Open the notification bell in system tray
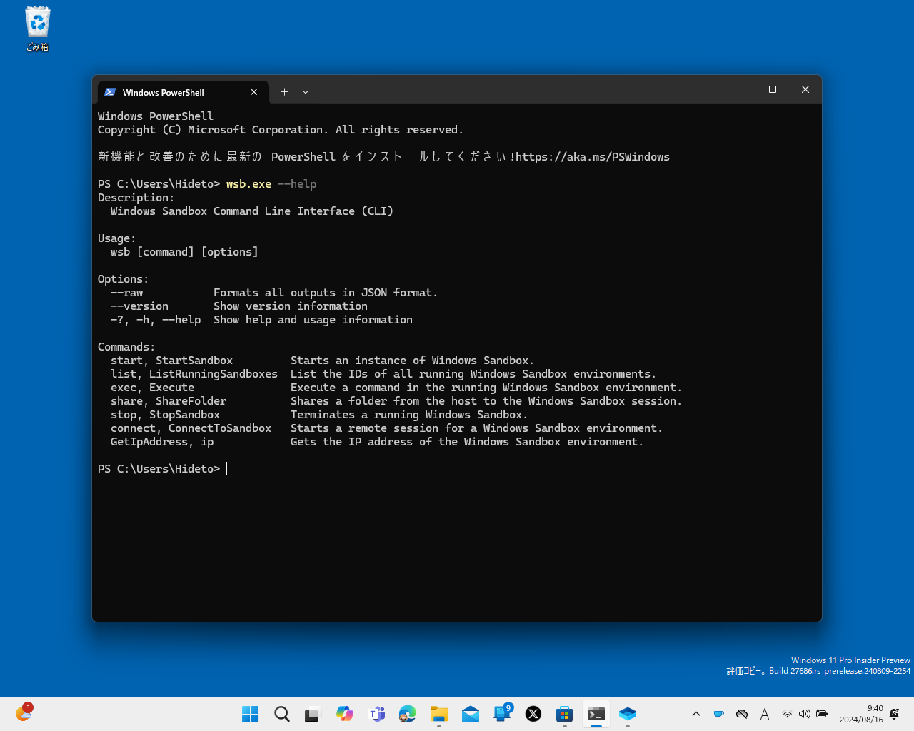 pos(895,714)
